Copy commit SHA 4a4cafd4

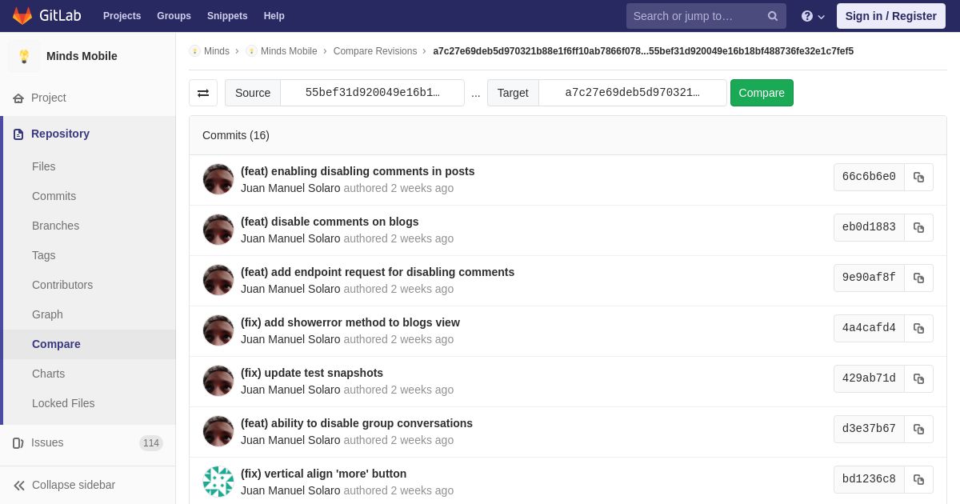[918, 329]
